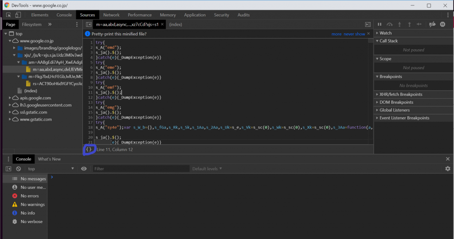Click the step out of function icon

(409, 24)
